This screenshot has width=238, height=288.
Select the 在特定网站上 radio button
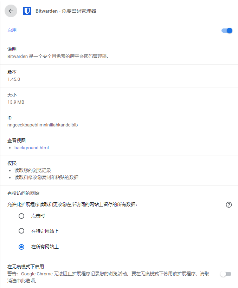tap(21, 231)
